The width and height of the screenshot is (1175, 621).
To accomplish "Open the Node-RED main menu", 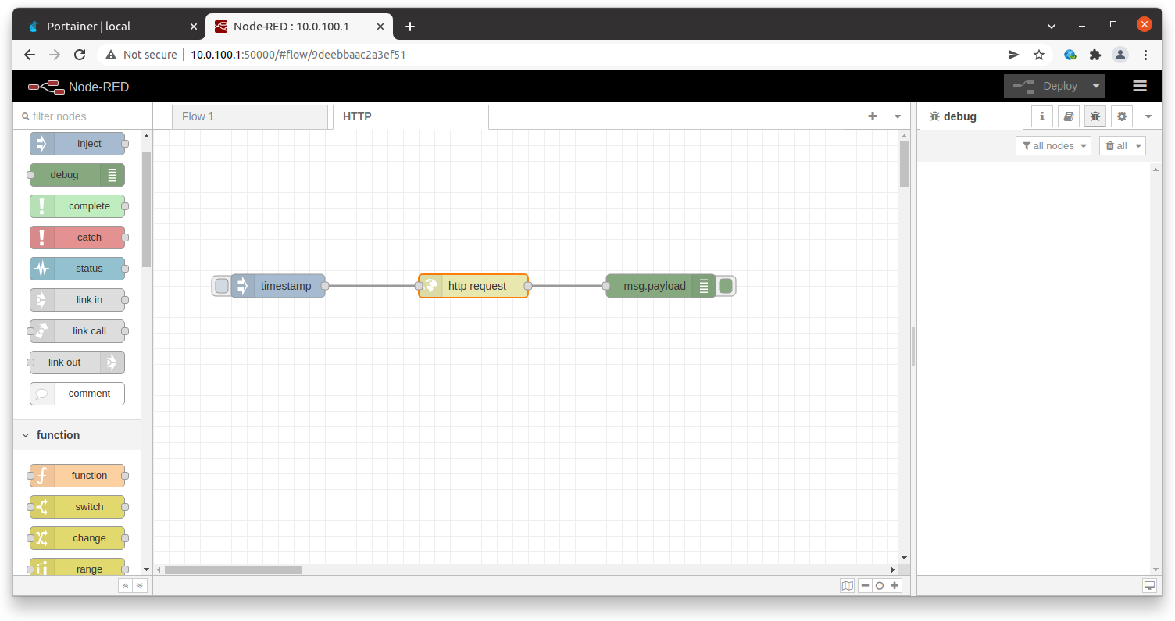I will coord(1140,86).
